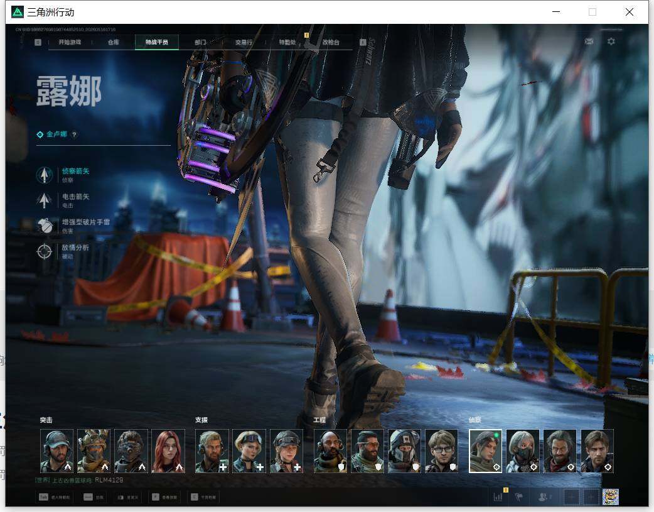This screenshot has height=512, width=654.
Task: Click the third bottom key hint
Action: (127, 497)
